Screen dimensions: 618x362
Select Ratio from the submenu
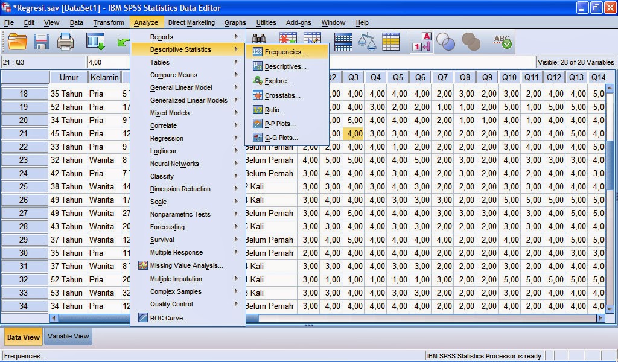pyautogui.click(x=287, y=110)
